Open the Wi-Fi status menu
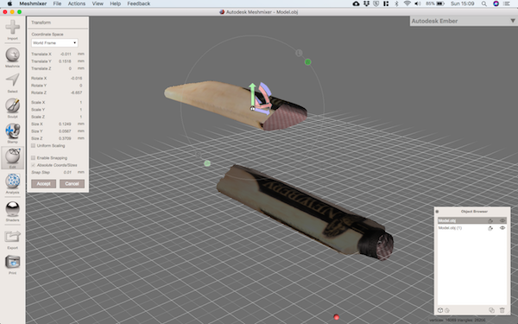 tap(407, 3)
